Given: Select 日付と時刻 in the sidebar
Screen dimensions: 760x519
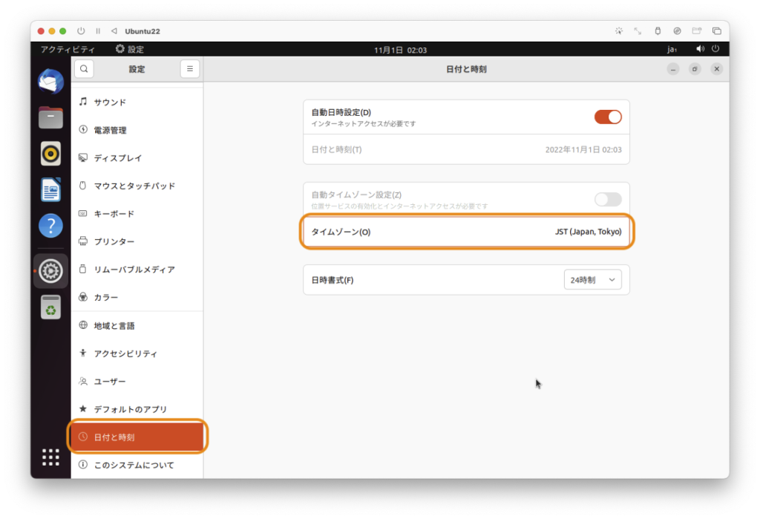Looking at the screenshot, I should (137, 437).
